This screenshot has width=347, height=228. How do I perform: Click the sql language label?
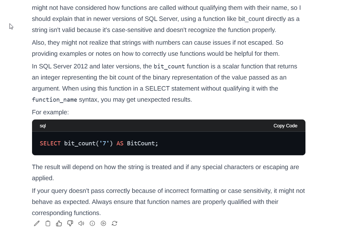(x=43, y=126)
